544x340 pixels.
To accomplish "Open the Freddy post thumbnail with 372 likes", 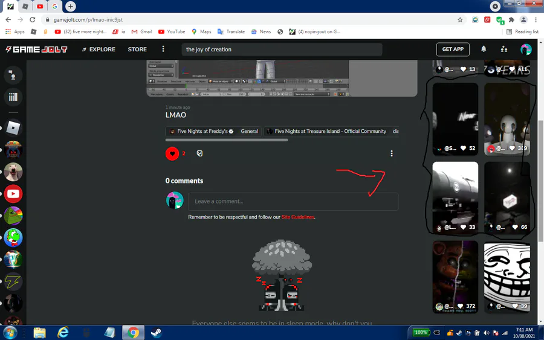I will pyautogui.click(x=455, y=277).
